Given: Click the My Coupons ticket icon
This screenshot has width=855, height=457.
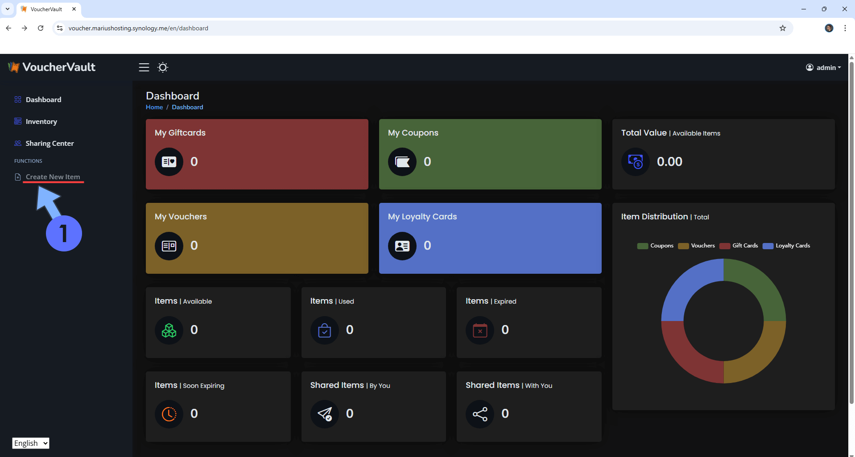Looking at the screenshot, I should click(x=402, y=162).
